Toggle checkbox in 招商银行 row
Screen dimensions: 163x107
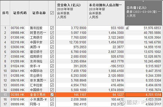point(52,56)
